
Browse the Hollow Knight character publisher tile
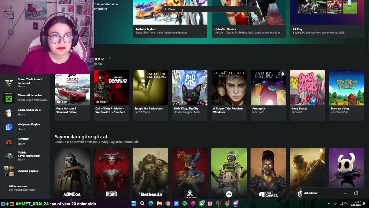pyautogui.click(x=347, y=168)
